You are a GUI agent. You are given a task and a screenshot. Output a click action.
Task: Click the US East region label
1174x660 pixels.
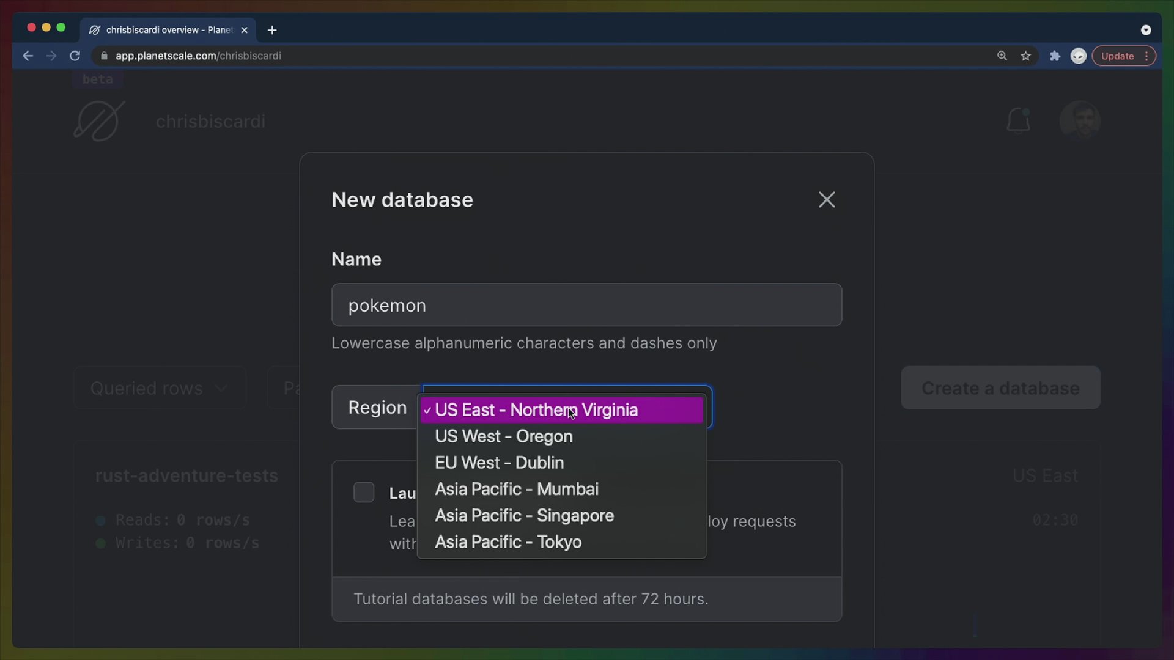[1045, 475]
